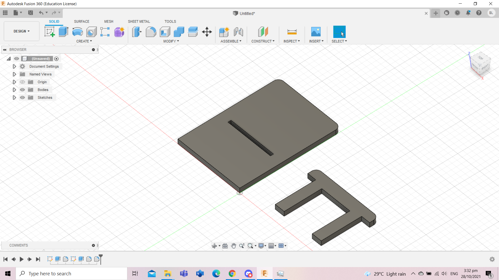Choose the Offset Plane construct tool

tap(263, 32)
